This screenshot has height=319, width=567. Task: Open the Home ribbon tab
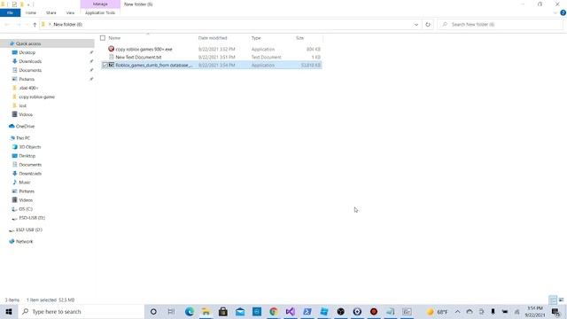(x=31, y=12)
